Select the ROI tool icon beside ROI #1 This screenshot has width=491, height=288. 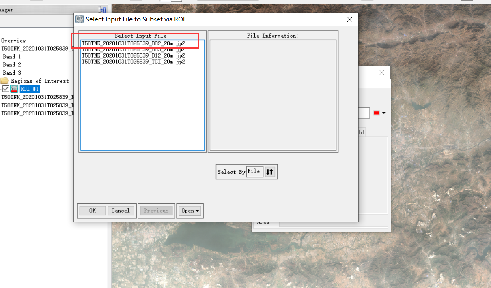(x=14, y=88)
